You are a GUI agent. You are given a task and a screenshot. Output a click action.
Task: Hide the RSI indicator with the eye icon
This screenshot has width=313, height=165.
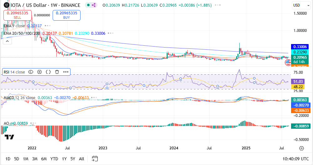(x=30, y=72)
